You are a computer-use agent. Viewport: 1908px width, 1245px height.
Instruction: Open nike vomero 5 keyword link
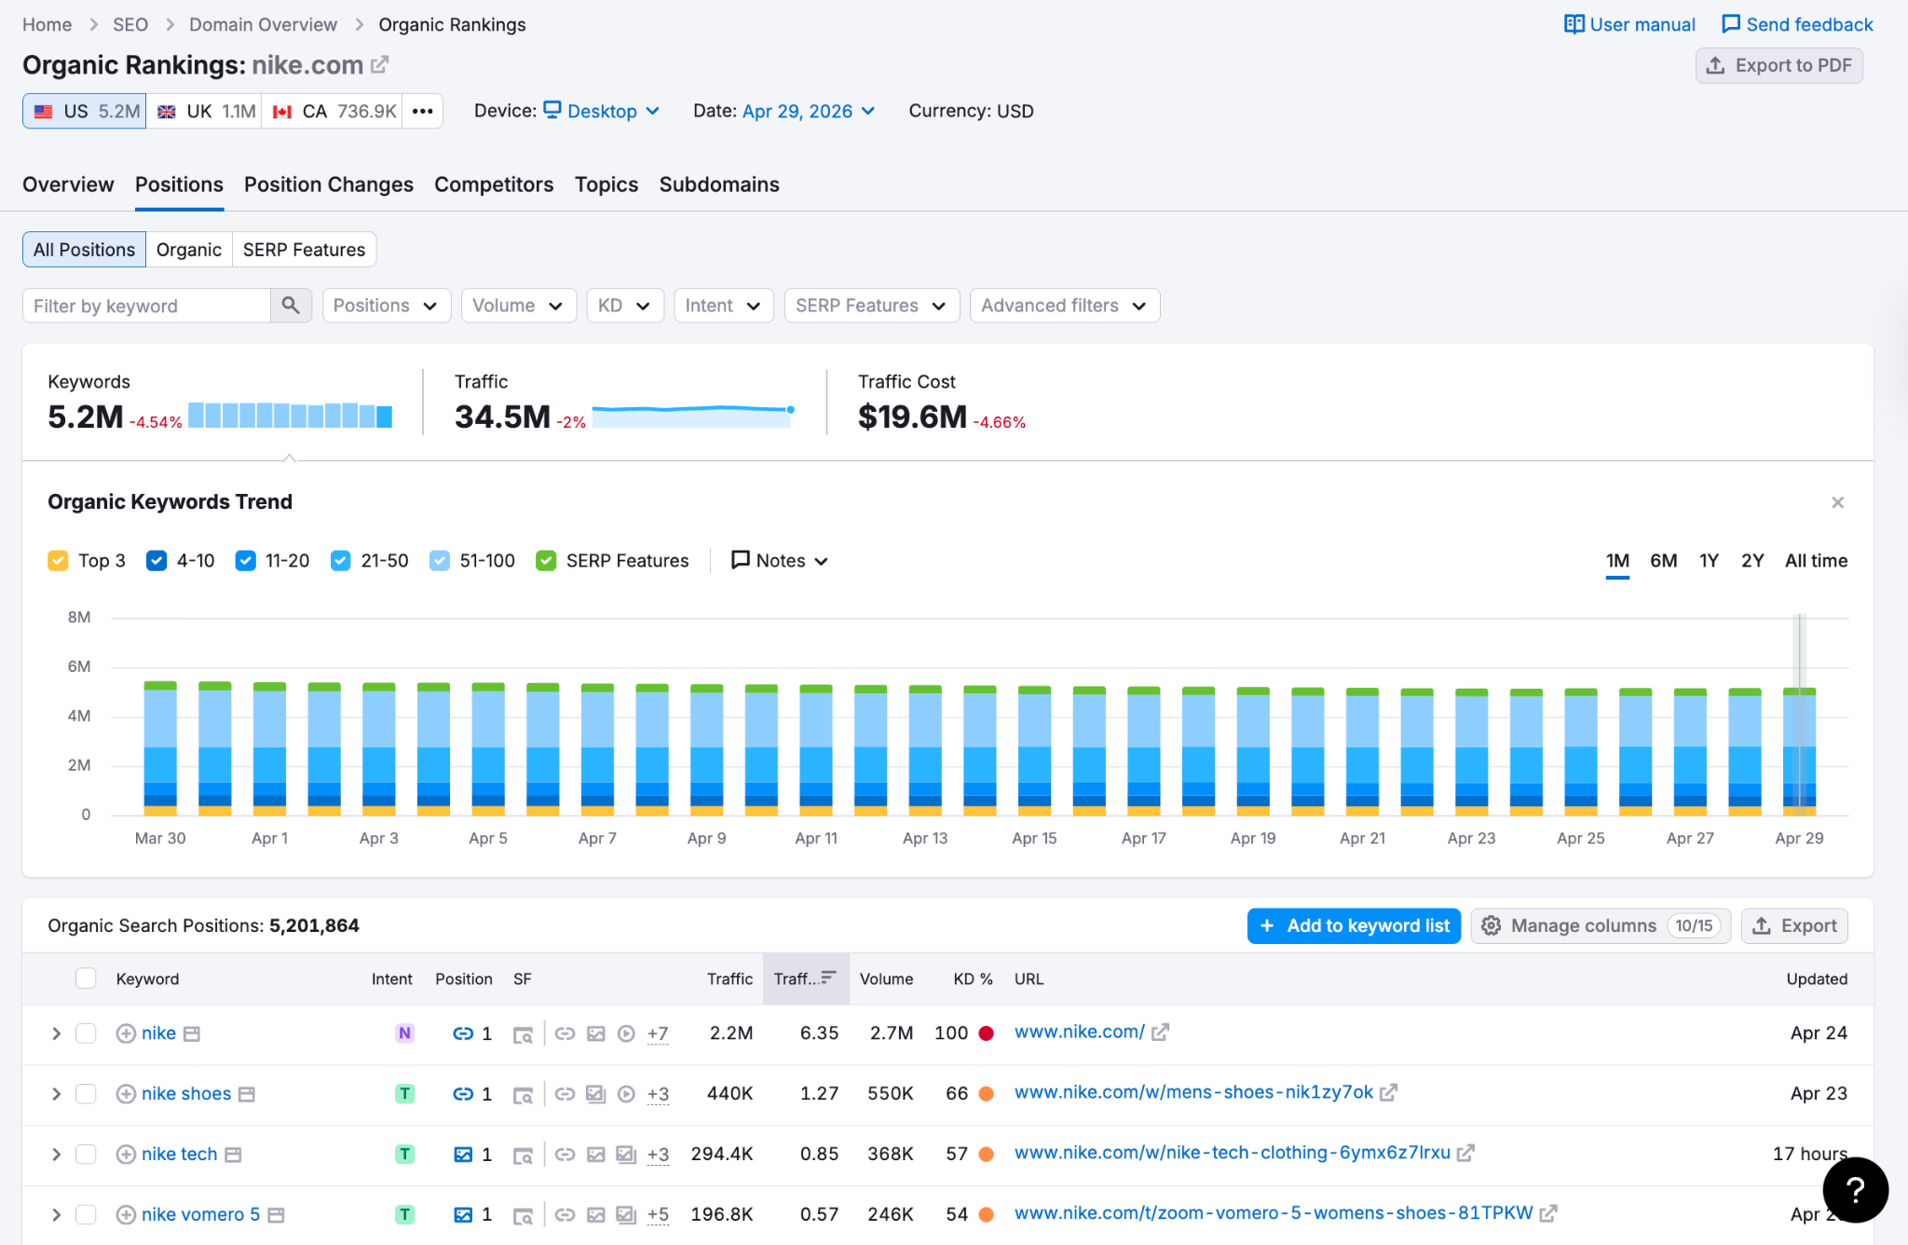[200, 1214]
